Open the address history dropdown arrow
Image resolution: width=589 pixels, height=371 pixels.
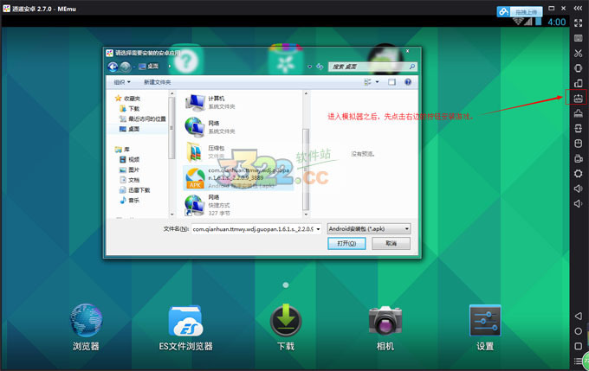click(309, 67)
